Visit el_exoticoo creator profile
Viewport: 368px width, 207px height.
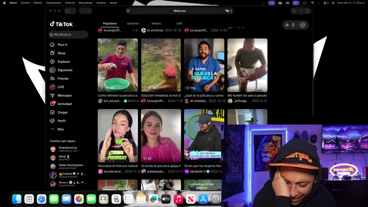(x=155, y=30)
